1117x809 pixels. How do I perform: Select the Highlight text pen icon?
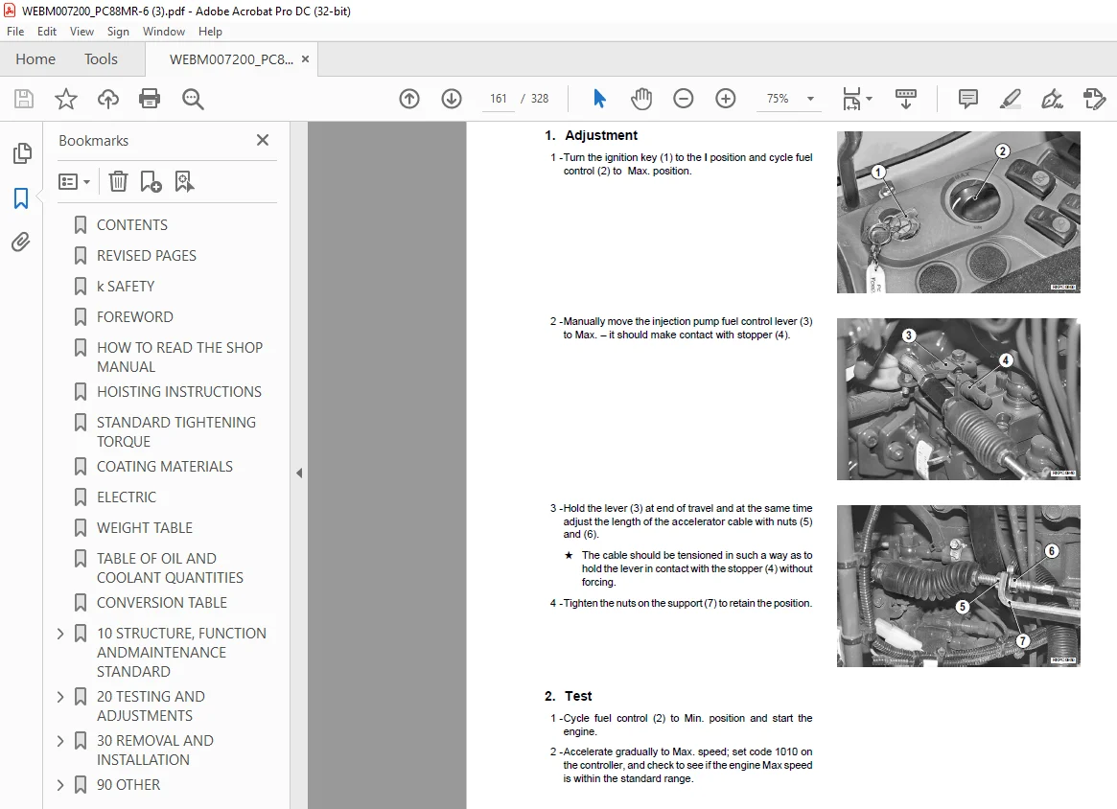tap(1011, 99)
